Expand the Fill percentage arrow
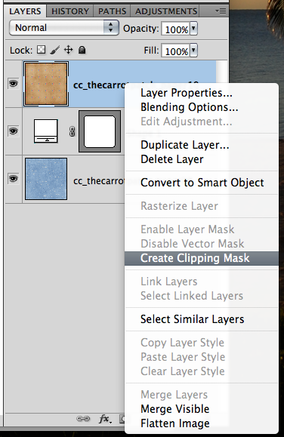284x437 pixels. pyautogui.click(x=193, y=51)
